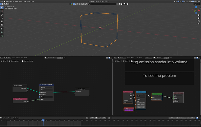Open the Global transform orientation dropdown

[92, 1]
